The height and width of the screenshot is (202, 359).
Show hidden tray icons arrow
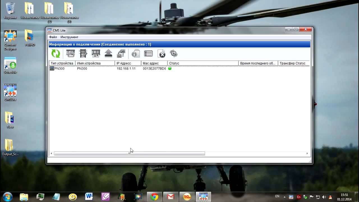pyautogui.click(x=285, y=197)
